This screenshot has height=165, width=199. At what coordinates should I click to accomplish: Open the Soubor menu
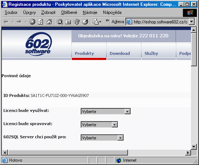coord(11,12)
